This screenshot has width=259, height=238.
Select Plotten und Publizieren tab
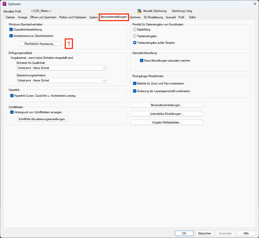(73, 17)
